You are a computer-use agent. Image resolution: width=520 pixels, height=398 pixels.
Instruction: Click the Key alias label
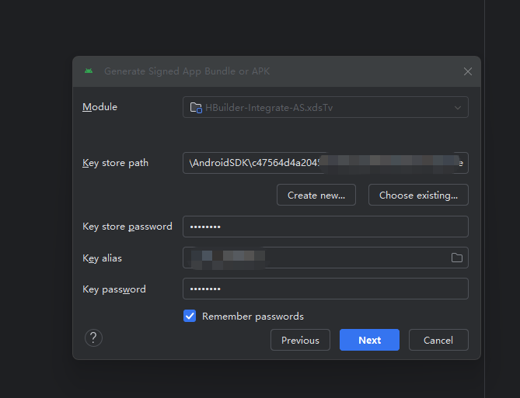point(102,258)
